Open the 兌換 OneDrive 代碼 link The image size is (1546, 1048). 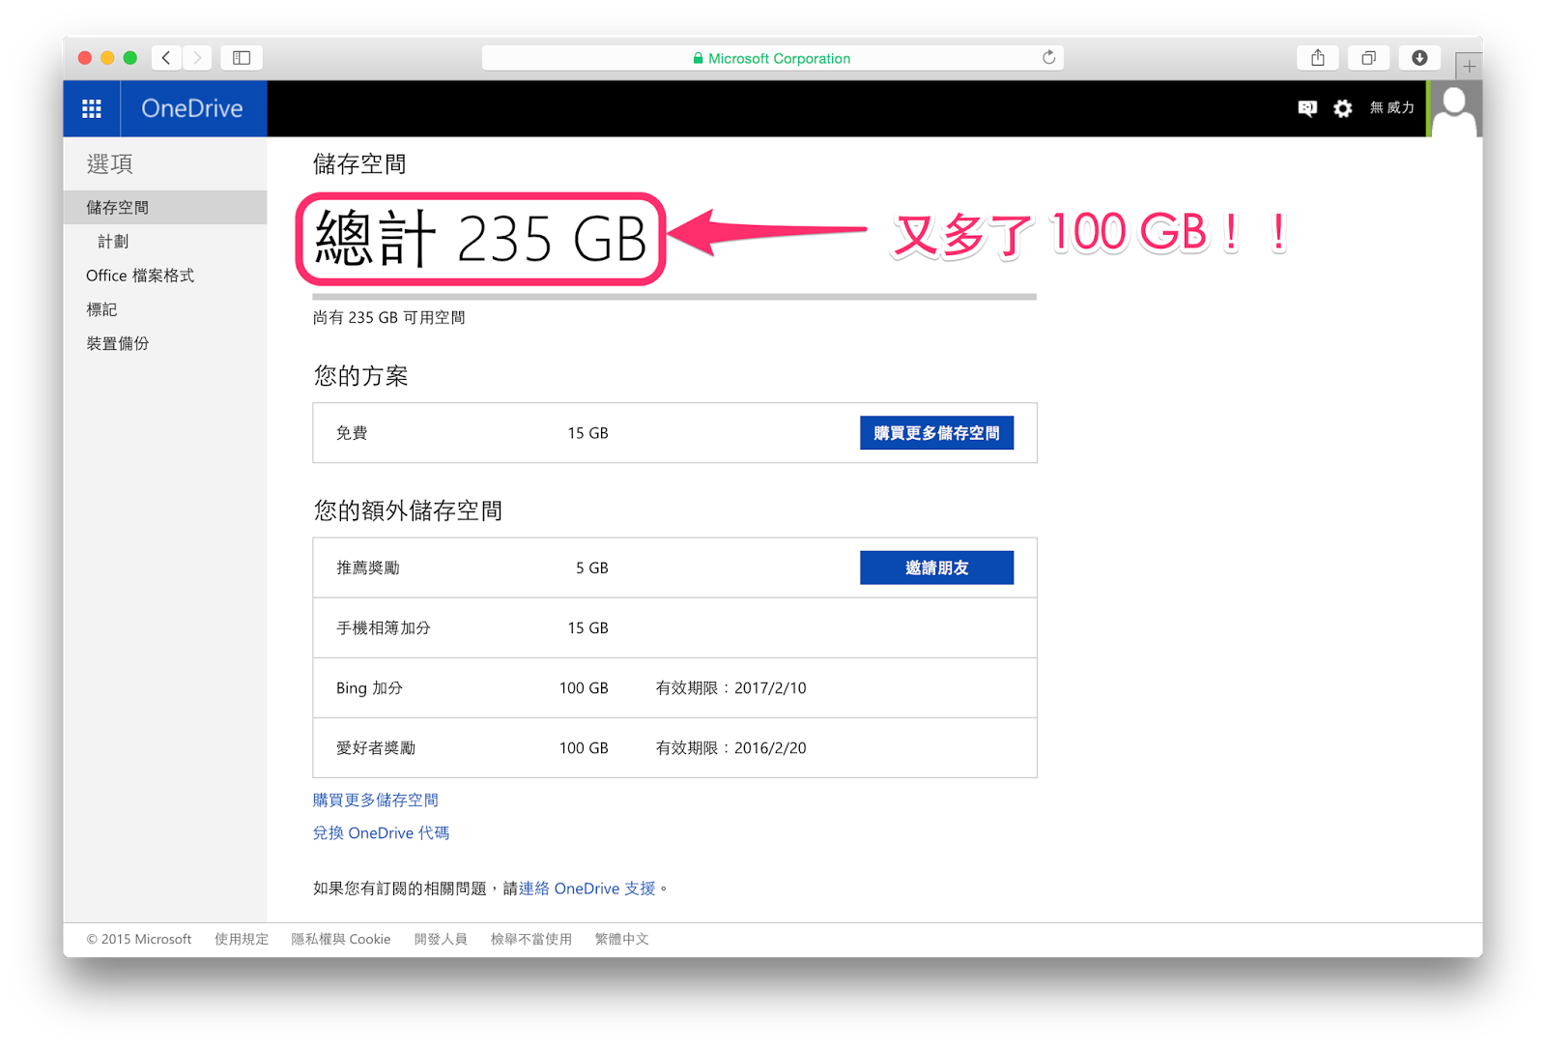point(381,832)
